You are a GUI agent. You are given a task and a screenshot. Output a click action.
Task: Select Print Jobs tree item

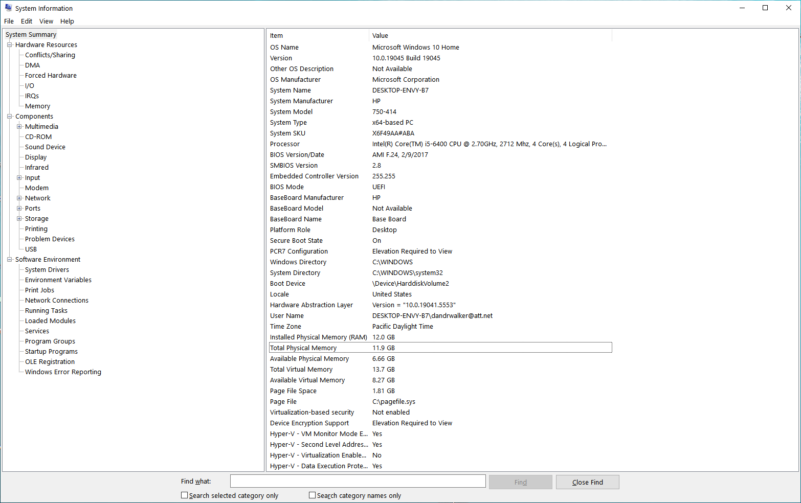39,290
